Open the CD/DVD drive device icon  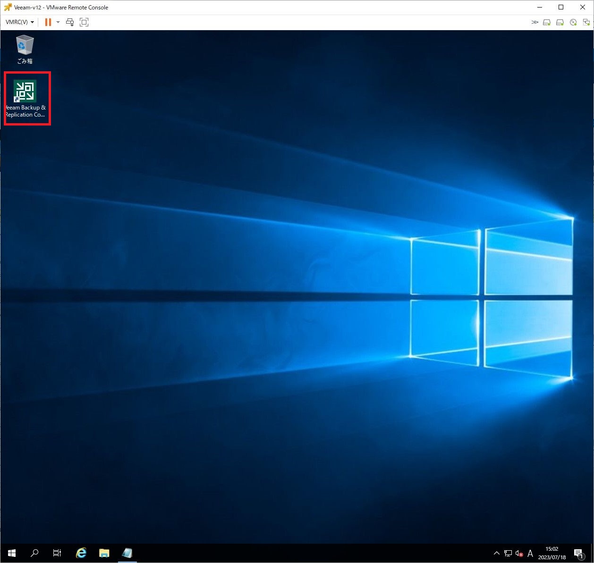point(573,22)
